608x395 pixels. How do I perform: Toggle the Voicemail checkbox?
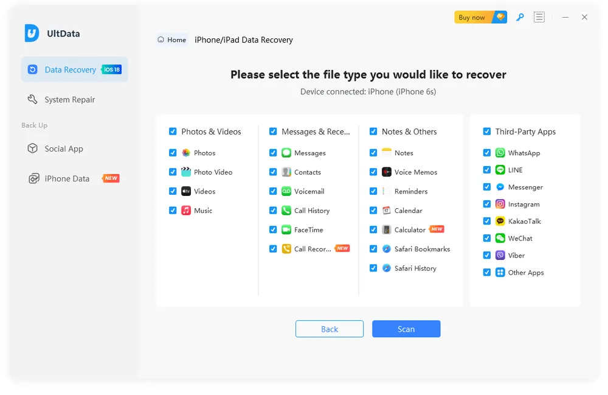point(273,191)
